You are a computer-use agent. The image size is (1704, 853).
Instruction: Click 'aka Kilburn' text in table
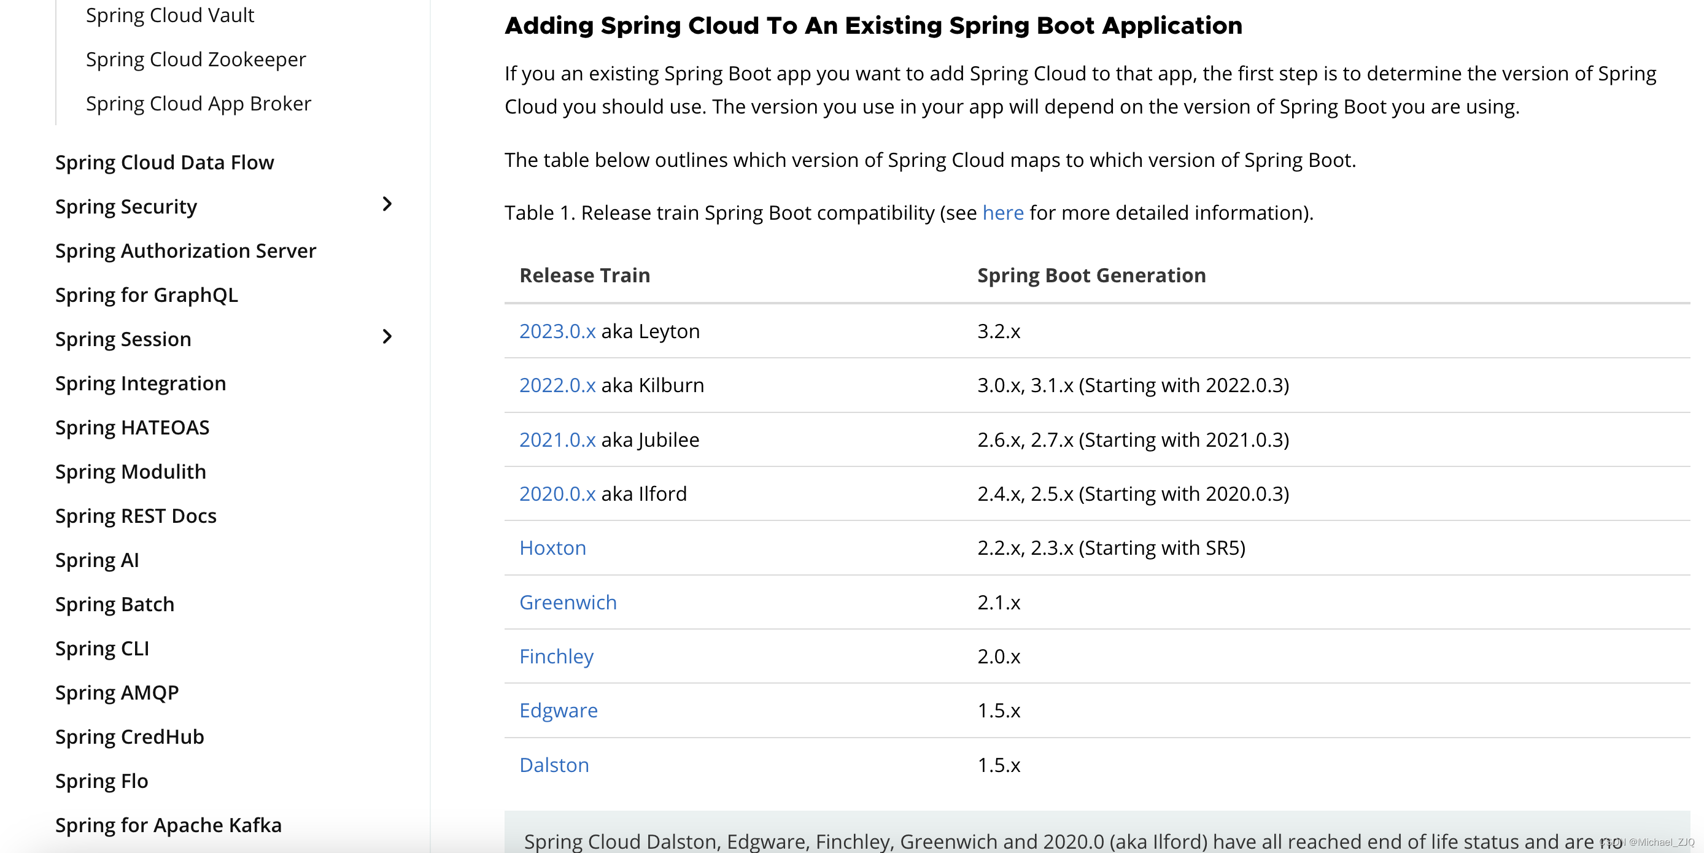point(653,385)
